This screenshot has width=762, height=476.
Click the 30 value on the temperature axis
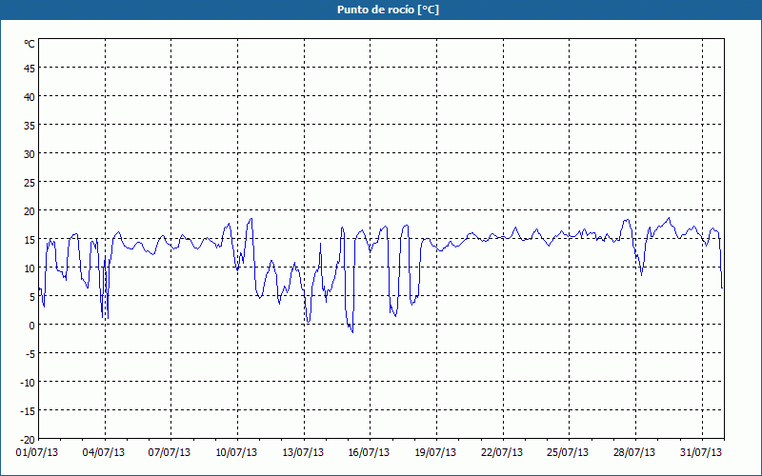(30, 154)
